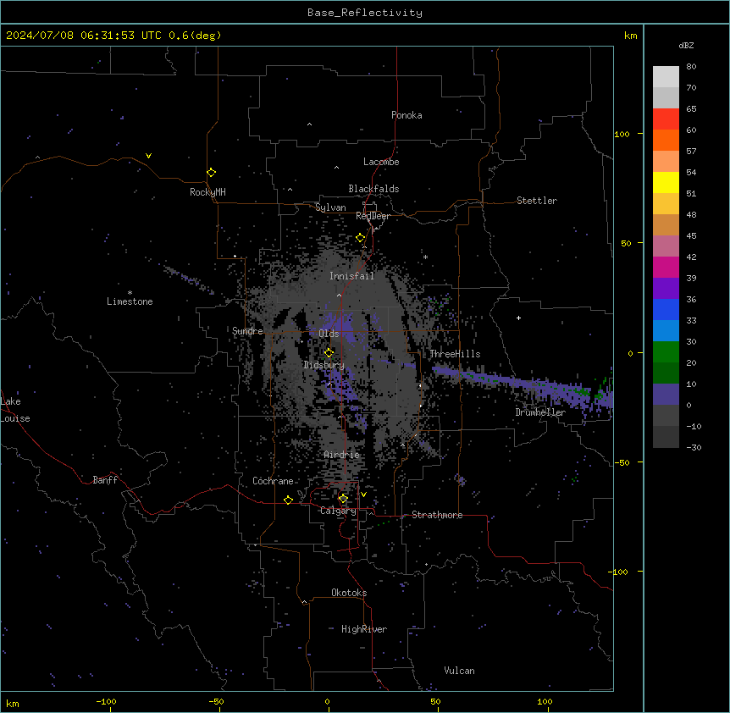The image size is (730, 713).
Task: Select the Ponoka town label
Action: click(x=406, y=115)
